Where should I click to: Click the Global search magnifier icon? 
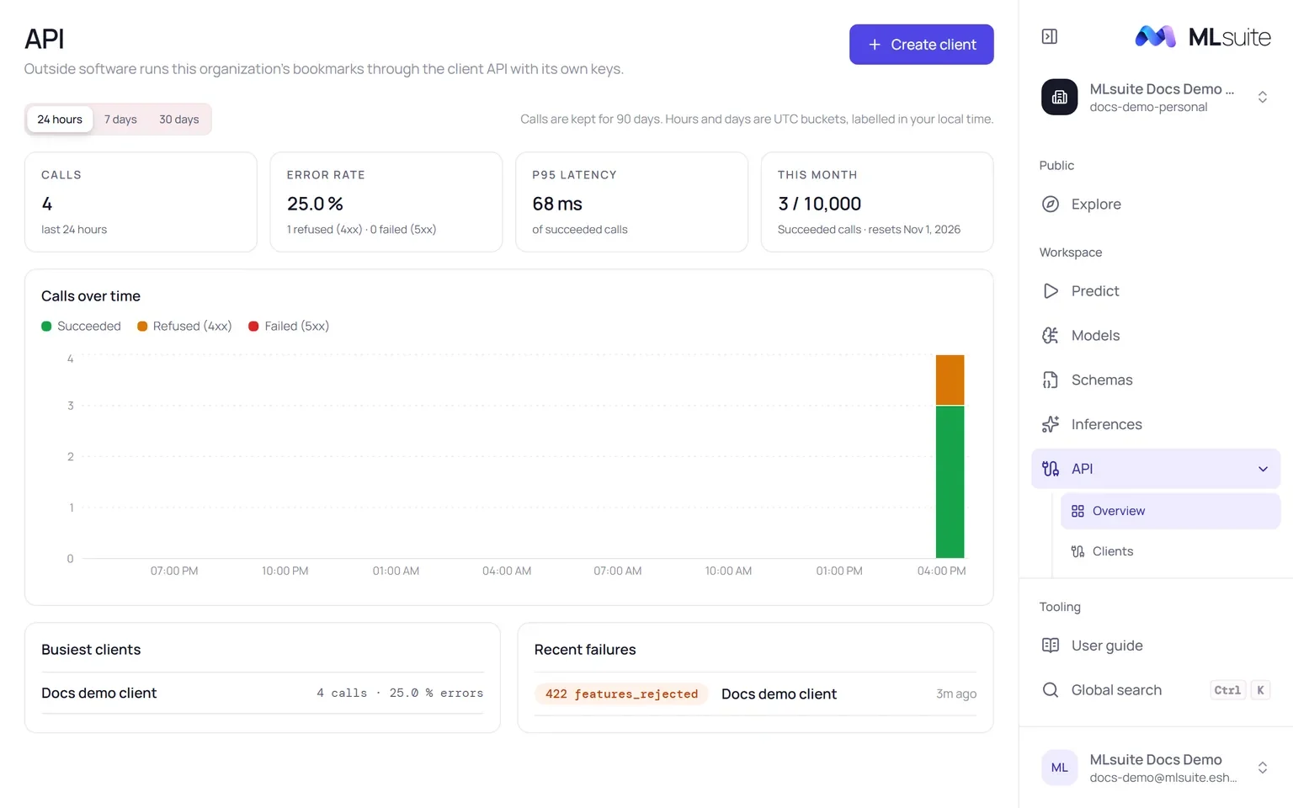1051,690
